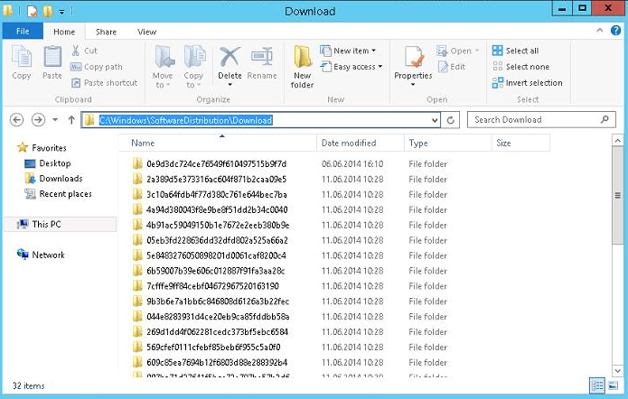Select folder 2a389d5e373316ac604f871b2caa09e5

210,179
